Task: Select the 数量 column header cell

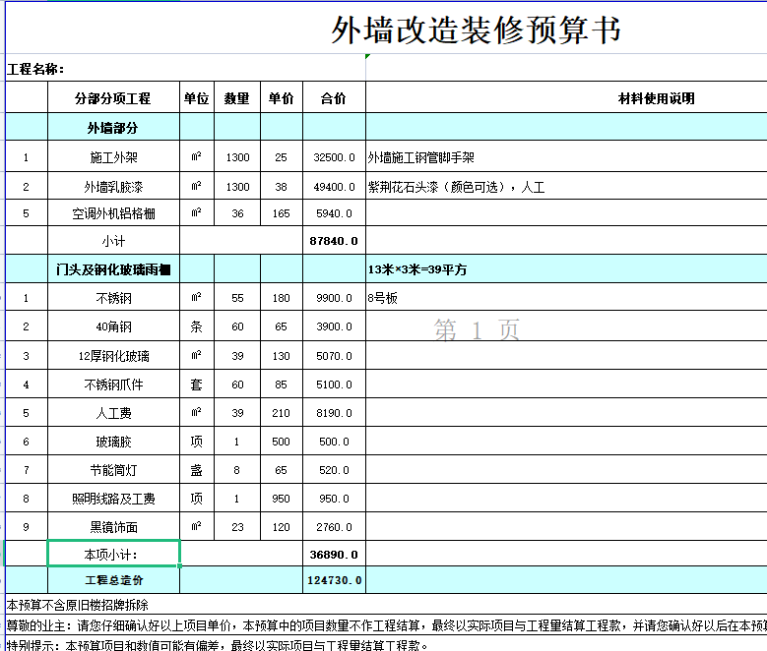Action: [237, 97]
